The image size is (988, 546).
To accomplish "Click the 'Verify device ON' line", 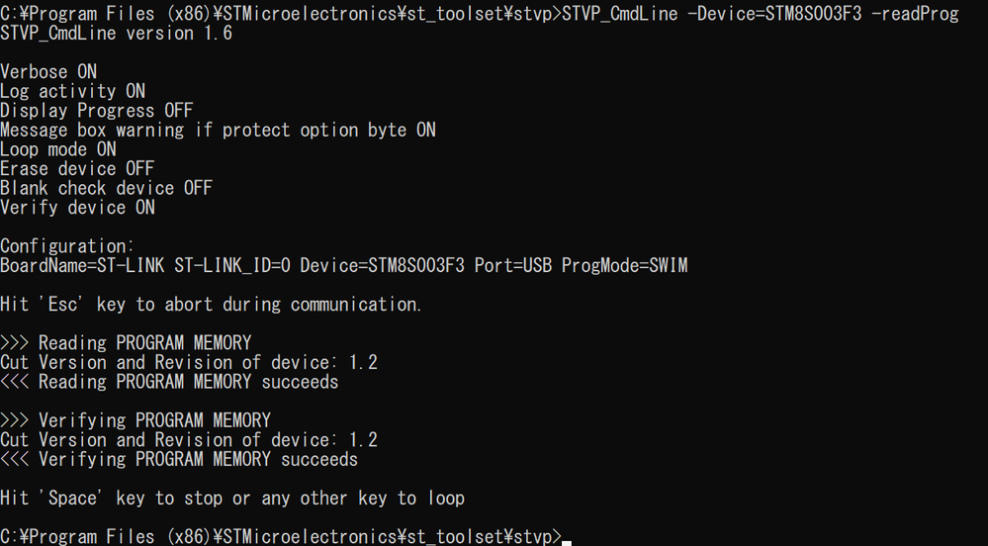I will point(77,208).
